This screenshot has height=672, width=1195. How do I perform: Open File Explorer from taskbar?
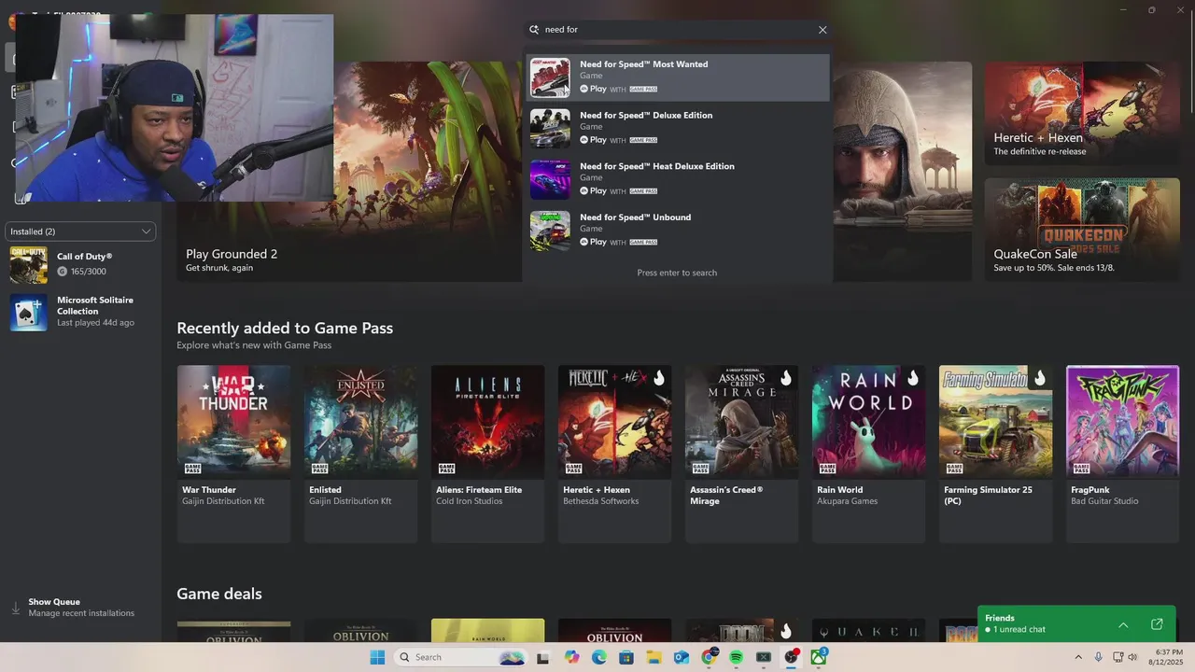click(654, 657)
